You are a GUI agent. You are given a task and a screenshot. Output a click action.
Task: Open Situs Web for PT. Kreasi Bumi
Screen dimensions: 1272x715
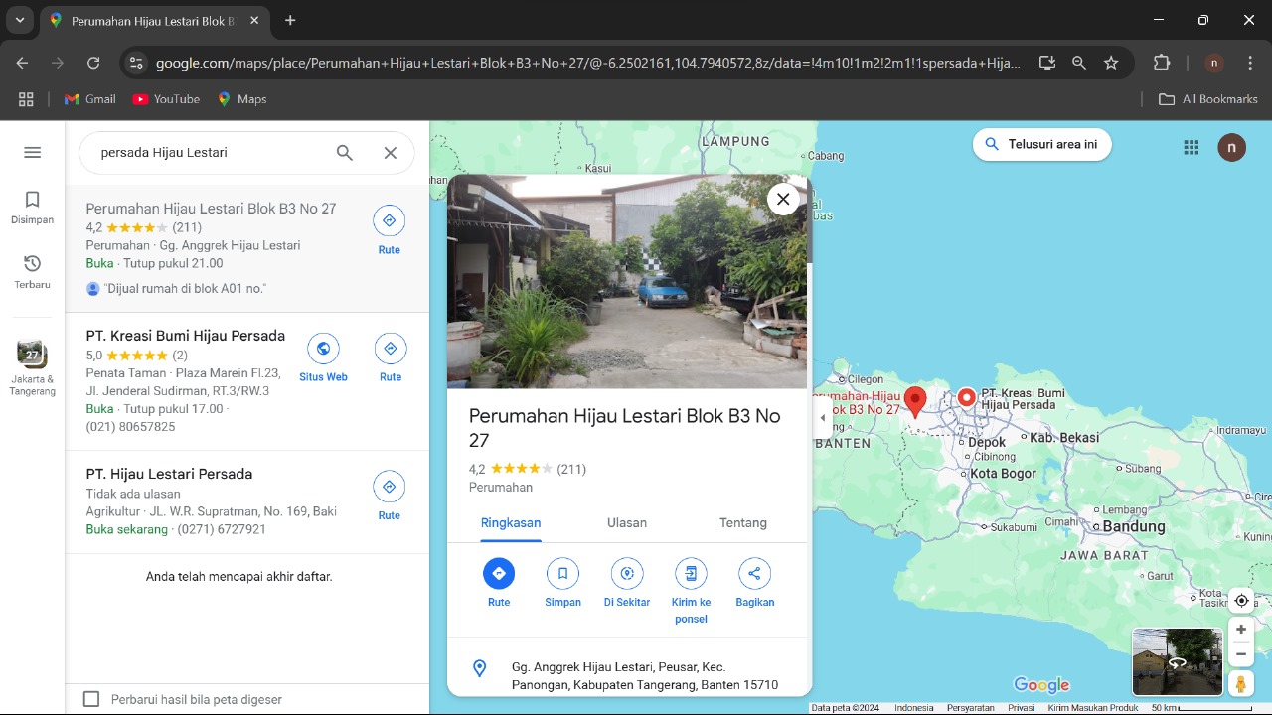[323, 350]
